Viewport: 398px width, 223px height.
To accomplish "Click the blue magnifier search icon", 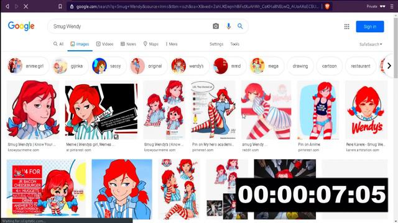I will coord(240,26).
